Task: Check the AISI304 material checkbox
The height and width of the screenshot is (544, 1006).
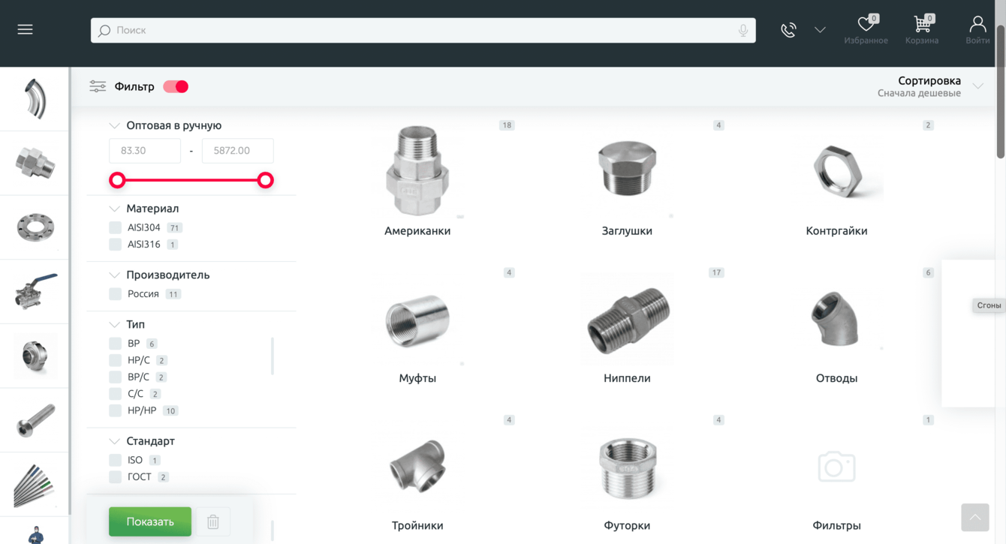Action: coord(116,227)
